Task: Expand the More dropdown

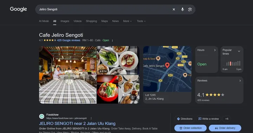Action: pyautogui.click(x=127, y=21)
